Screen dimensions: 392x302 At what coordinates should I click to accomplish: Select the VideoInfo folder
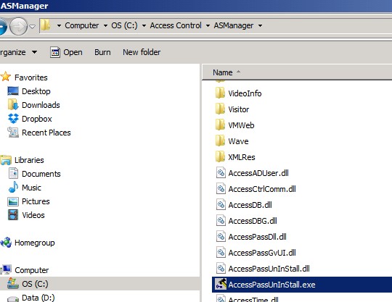point(245,93)
